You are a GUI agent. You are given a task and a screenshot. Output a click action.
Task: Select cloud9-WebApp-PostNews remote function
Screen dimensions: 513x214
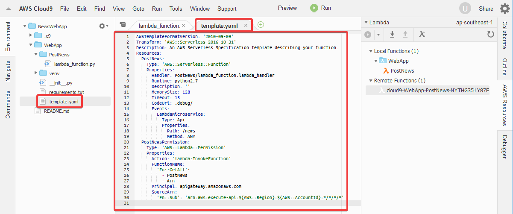coord(428,91)
